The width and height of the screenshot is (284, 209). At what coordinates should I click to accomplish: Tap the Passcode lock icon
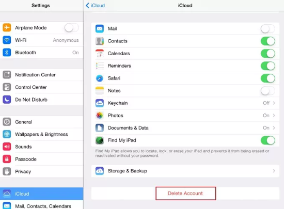pyautogui.click(x=7, y=159)
